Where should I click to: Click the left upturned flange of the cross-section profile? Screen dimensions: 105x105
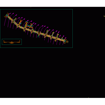[4, 41]
